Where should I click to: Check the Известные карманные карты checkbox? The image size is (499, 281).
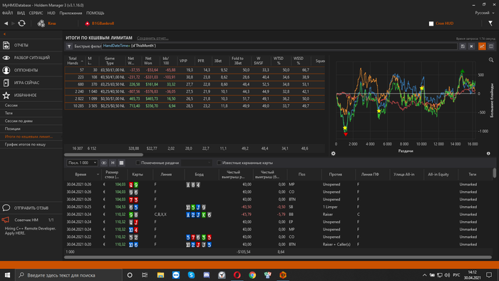[219, 163]
